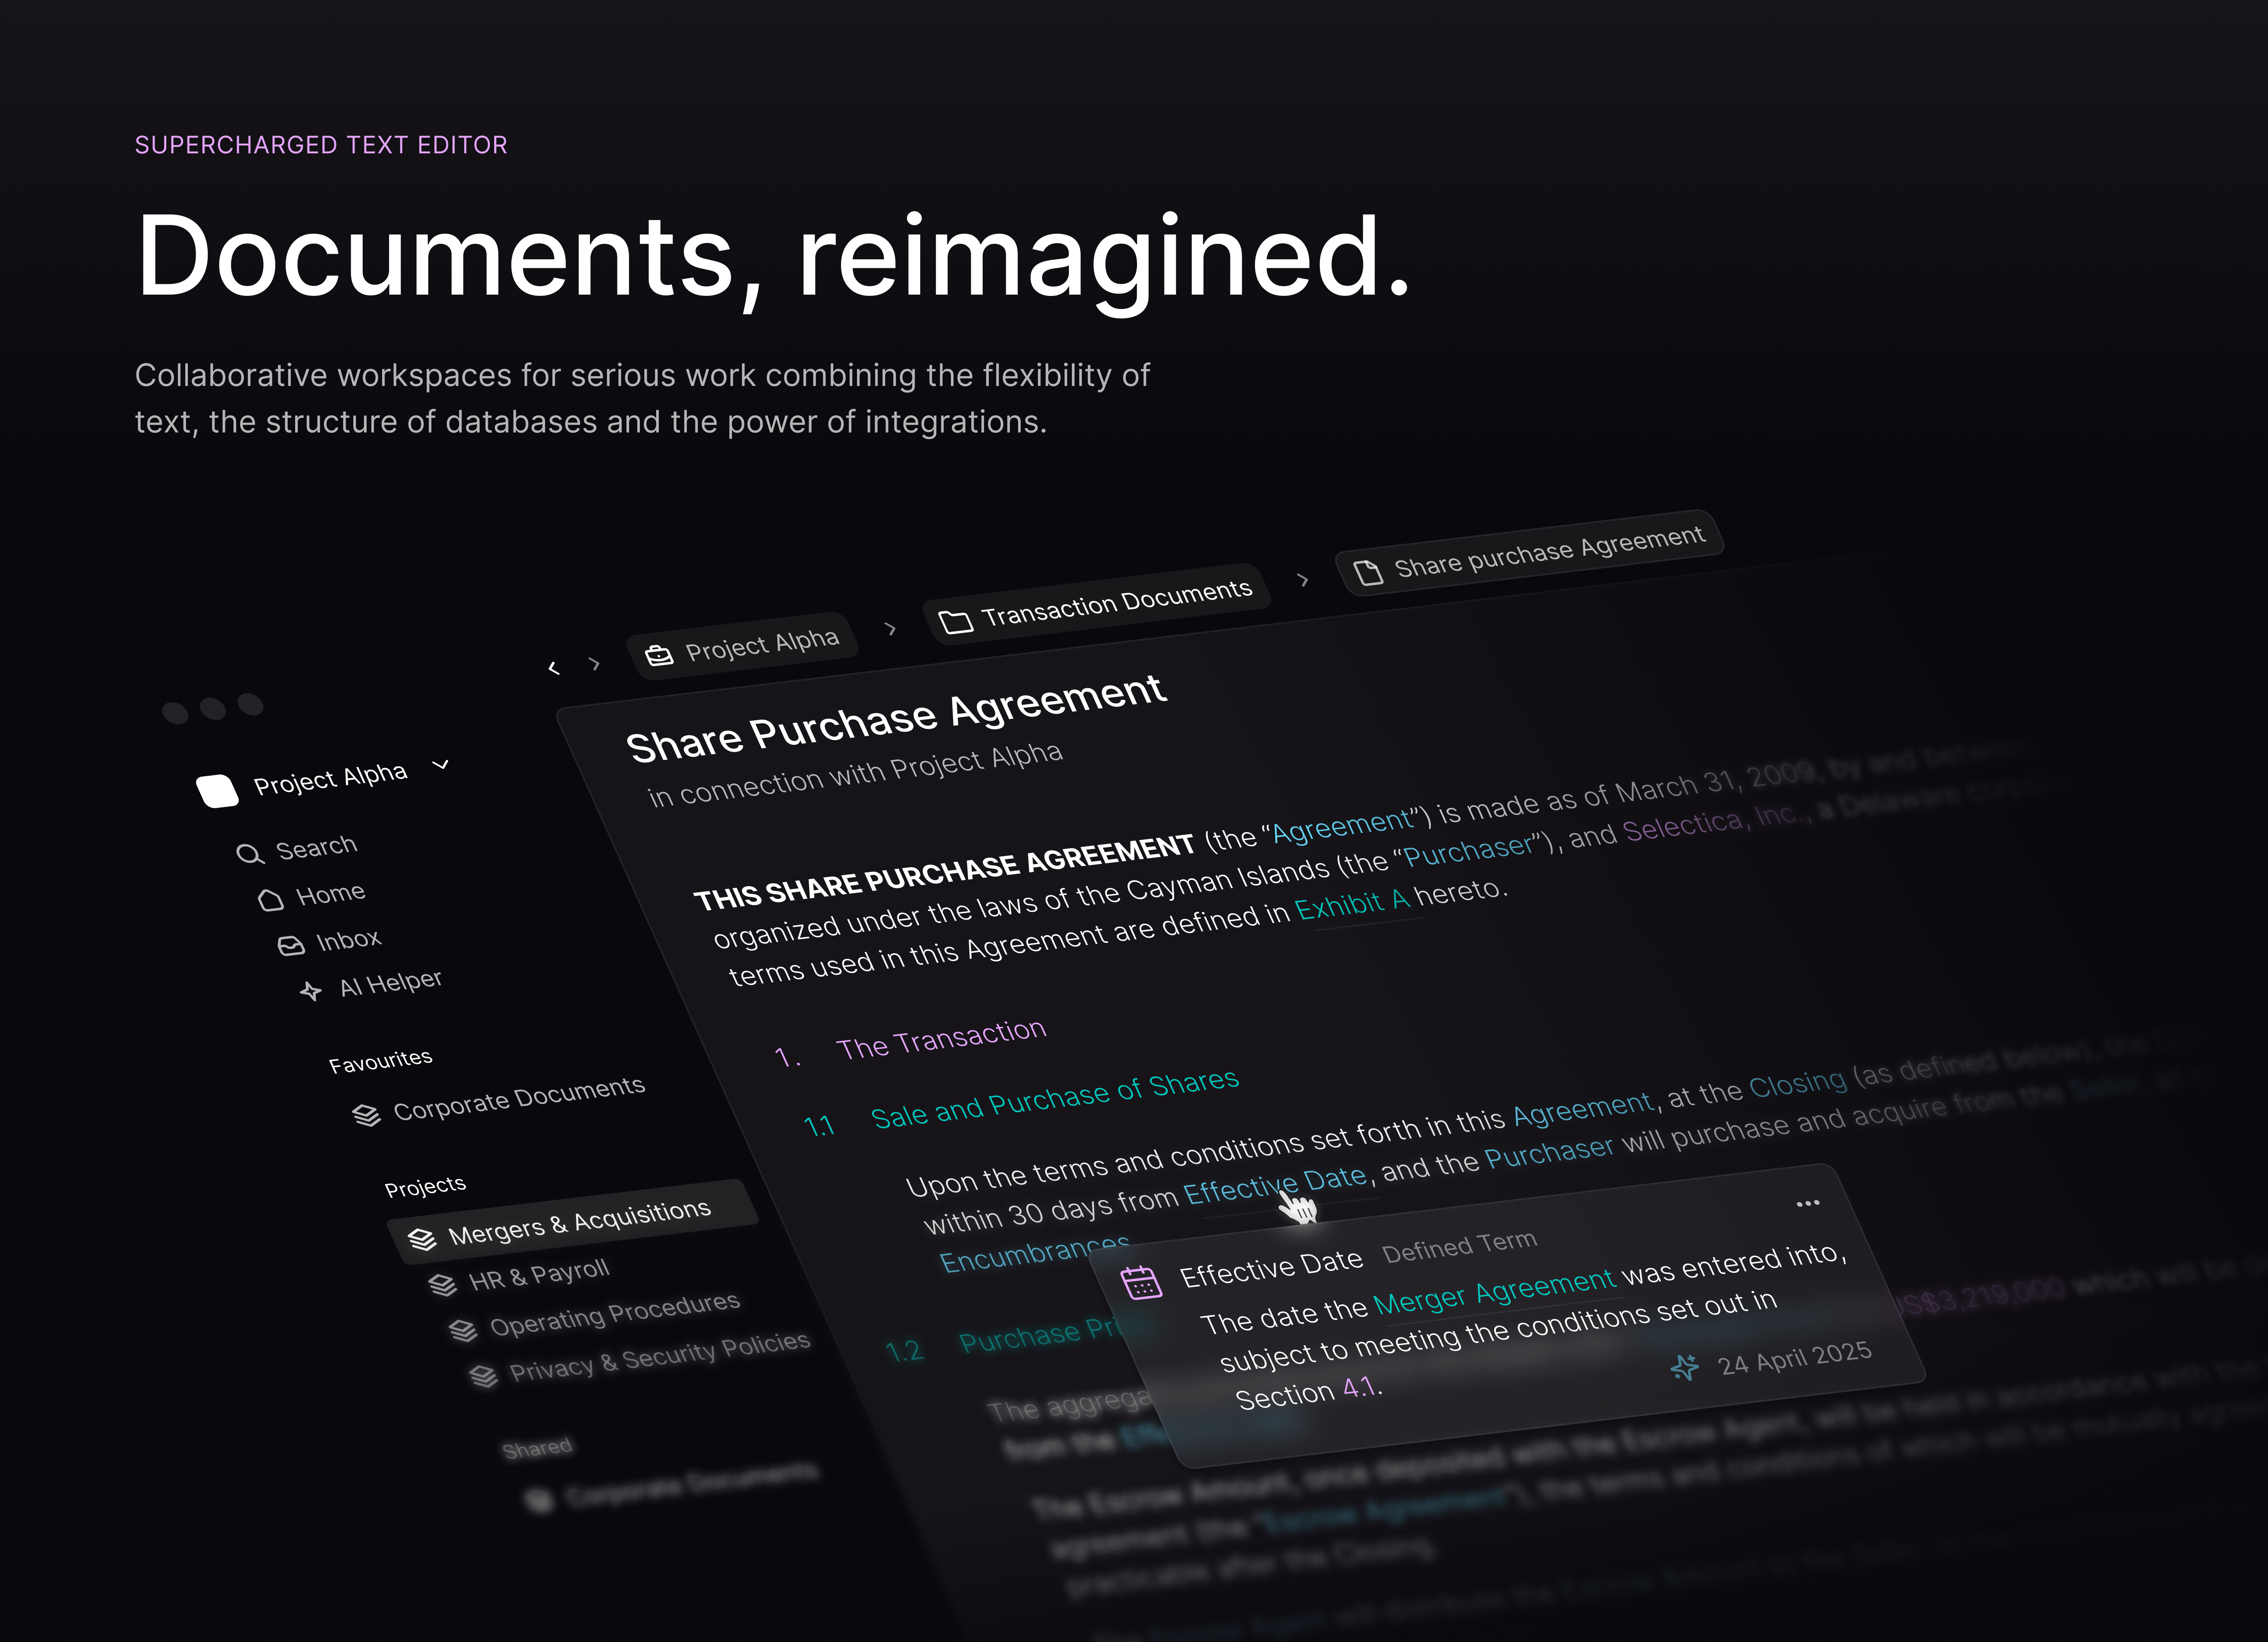Open Inbox via its tray icon
The image size is (2268, 1642).
coord(291,946)
